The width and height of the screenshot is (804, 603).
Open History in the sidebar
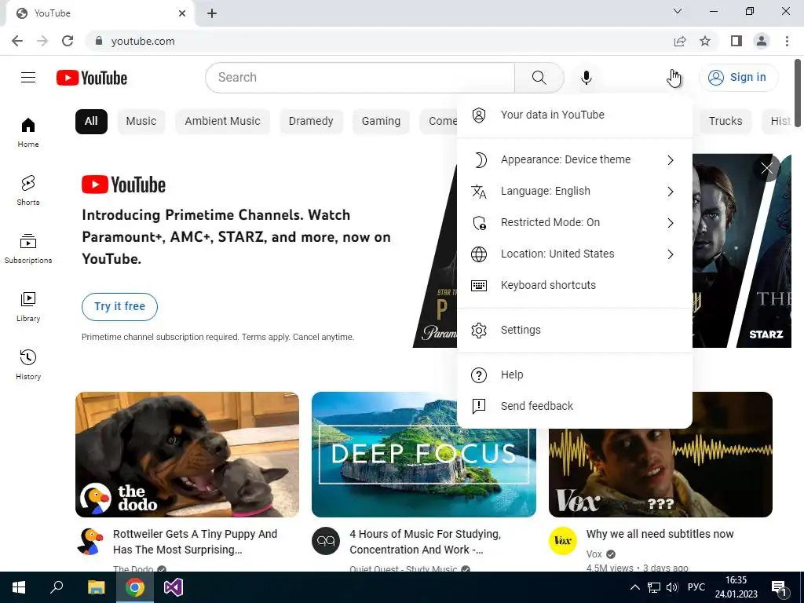tap(28, 364)
